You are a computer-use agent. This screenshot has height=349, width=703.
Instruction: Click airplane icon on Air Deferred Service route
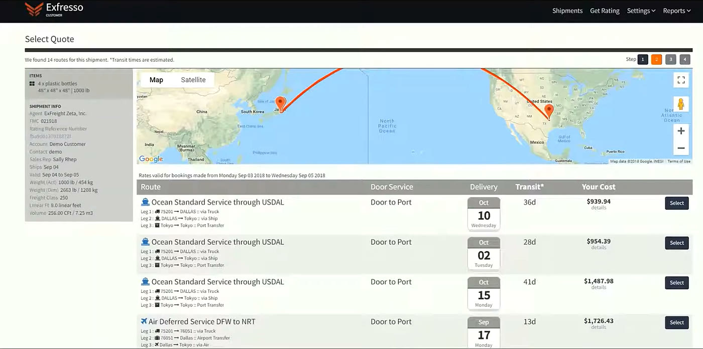pyautogui.click(x=144, y=321)
